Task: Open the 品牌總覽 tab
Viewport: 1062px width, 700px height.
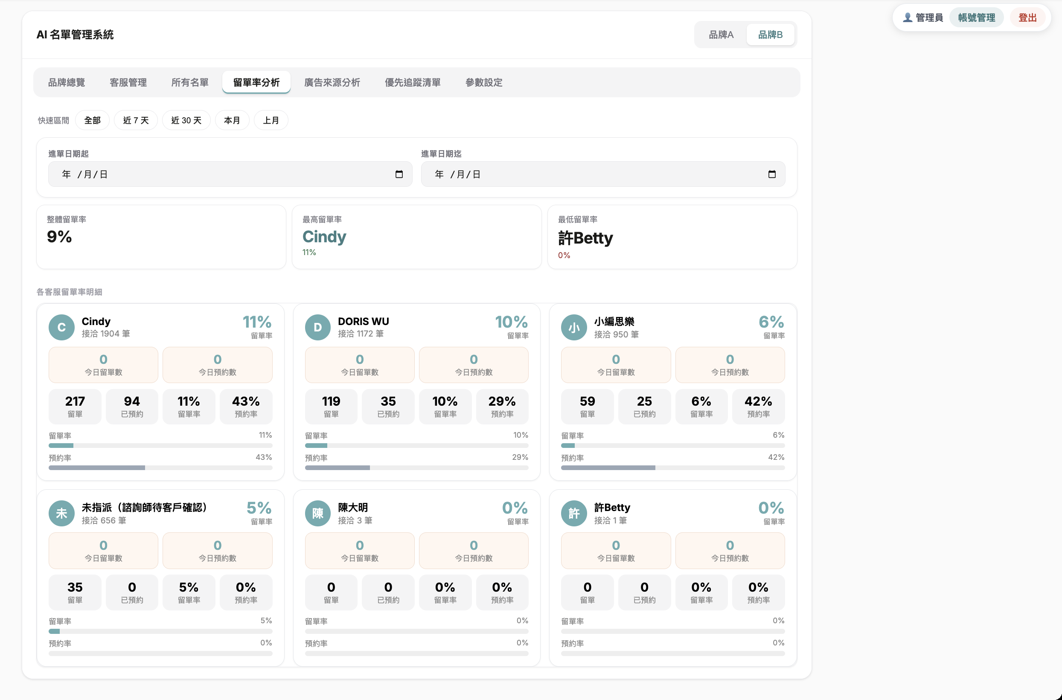Action: click(67, 83)
